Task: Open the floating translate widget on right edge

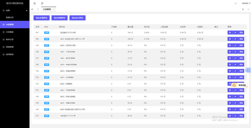Action: click(x=248, y=70)
